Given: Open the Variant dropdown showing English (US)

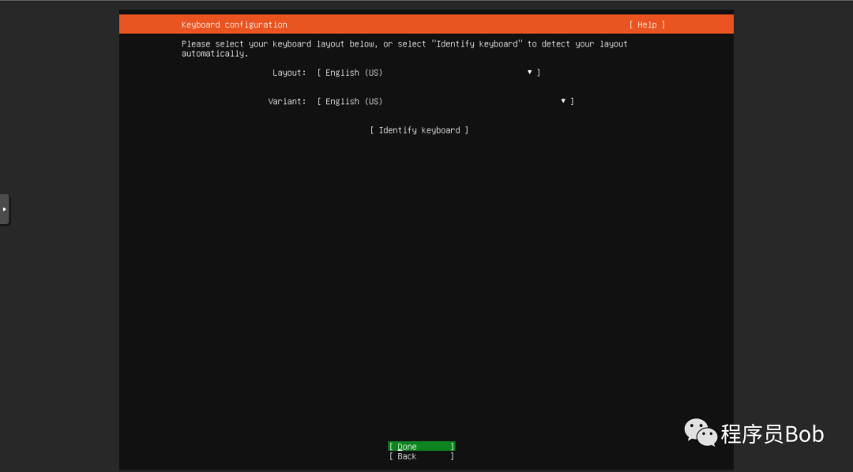Looking at the screenshot, I should [445, 101].
